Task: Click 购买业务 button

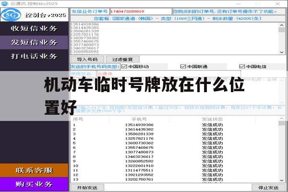Action: [34, 184]
